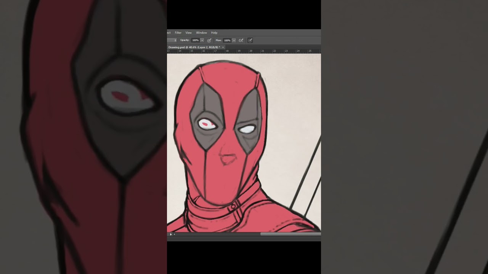Click the horizontal scrollbar thumb
This screenshot has width=488, height=274.
coord(291,234)
